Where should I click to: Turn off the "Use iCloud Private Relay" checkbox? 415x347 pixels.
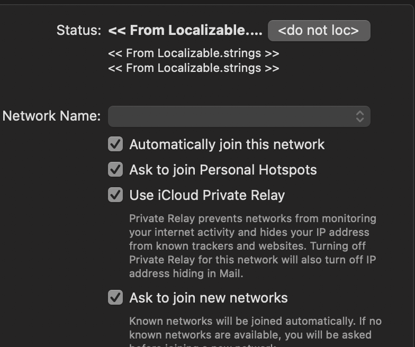[x=115, y=195]
